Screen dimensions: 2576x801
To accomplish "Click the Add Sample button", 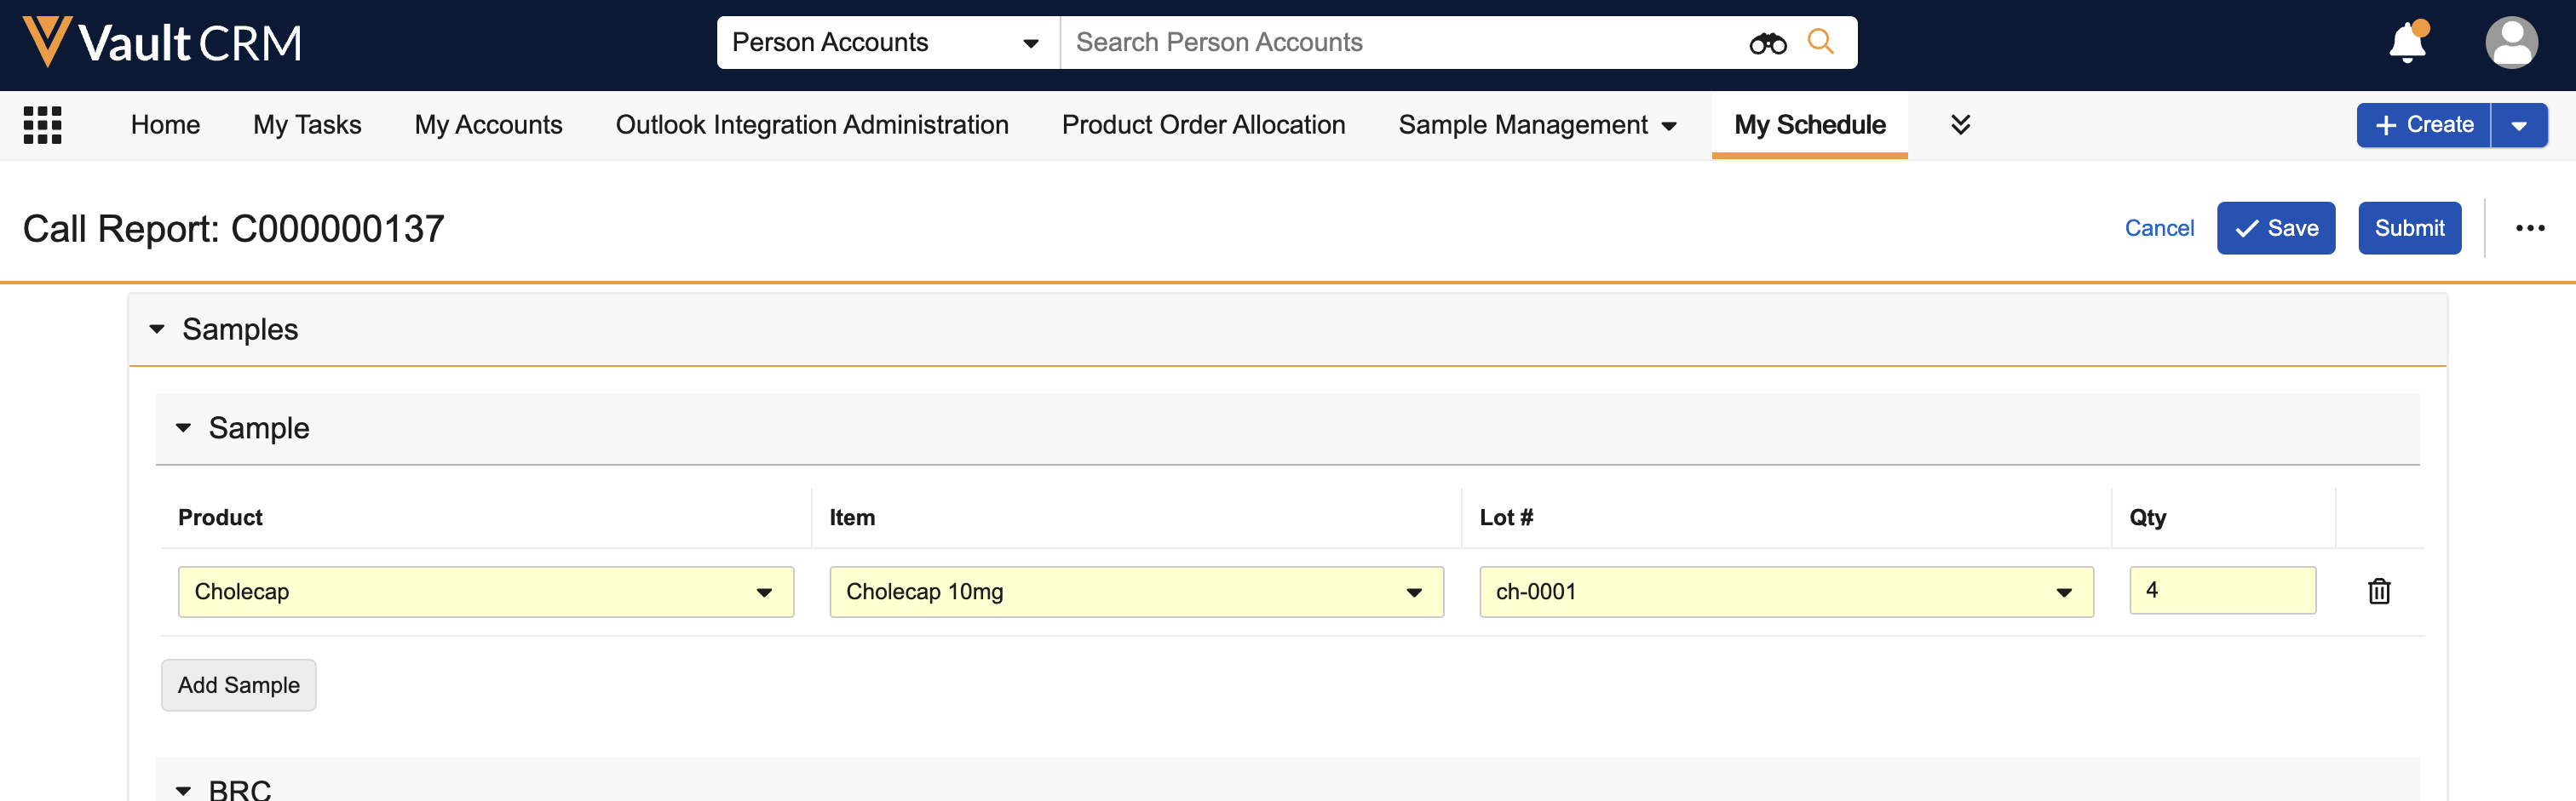I will 239,685.
